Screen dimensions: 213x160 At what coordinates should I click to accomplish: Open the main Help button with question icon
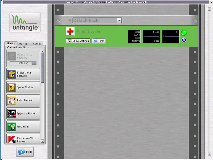25,152
